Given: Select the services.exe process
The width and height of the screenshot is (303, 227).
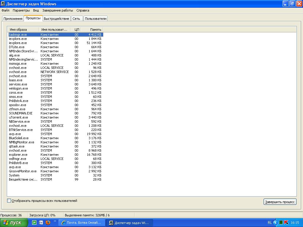Looking at the screenshot, I should coord(56,84).
